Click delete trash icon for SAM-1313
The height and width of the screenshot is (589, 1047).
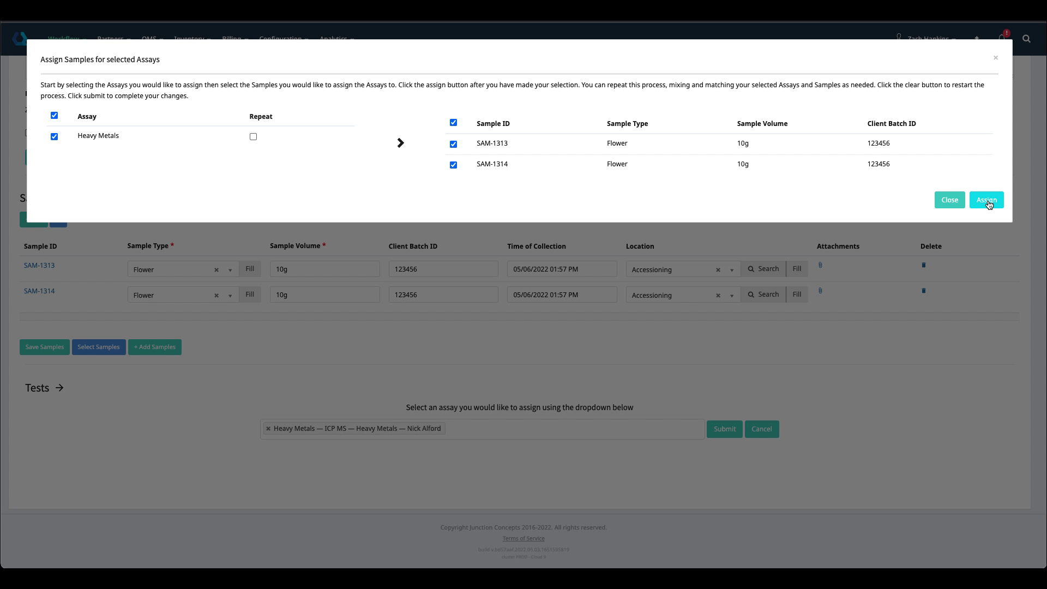click(923, 265)
